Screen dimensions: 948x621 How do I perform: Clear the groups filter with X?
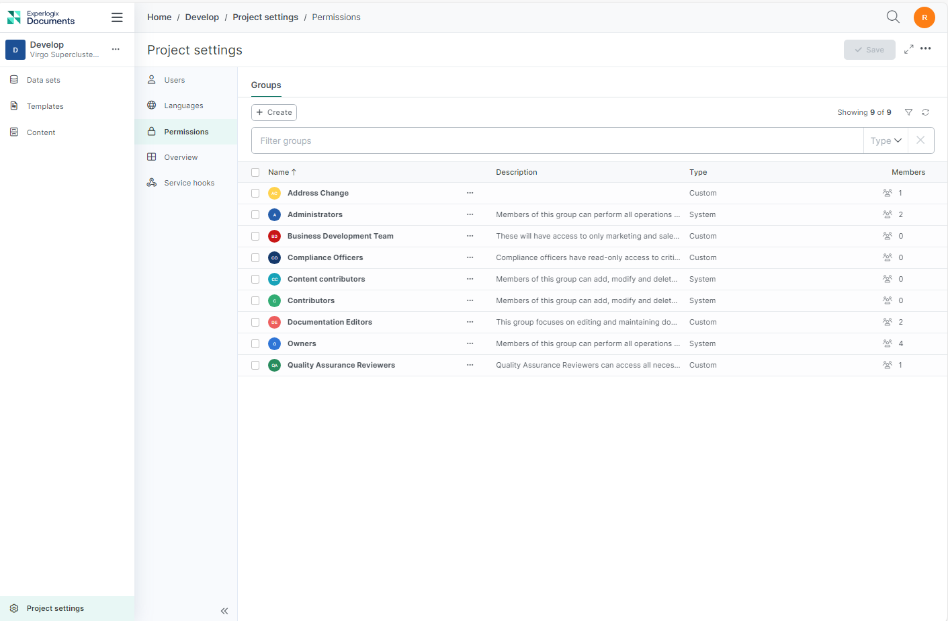920,140
